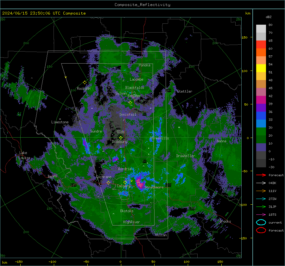The height and width of the screenshot is (266, 285).
Task: Click the light gray 70–80 dBZ swatch
Action: click(x=261, y=29)
